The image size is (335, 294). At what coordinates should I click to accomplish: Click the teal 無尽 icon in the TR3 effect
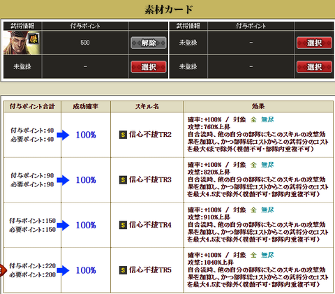(x=267, y=165)
